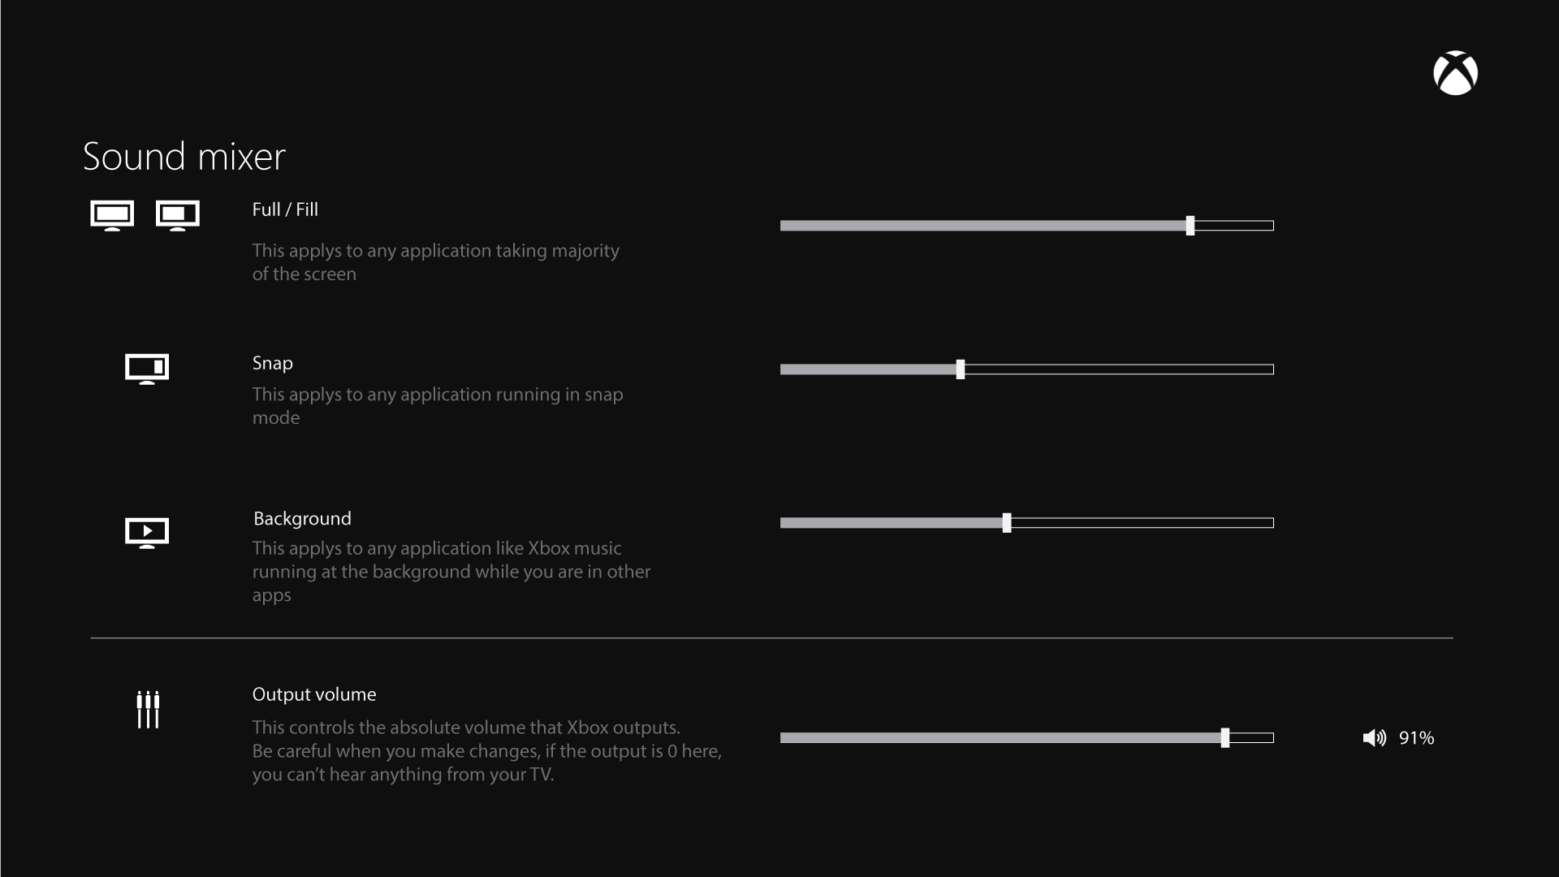
Task: Click the Background label
Action: [301, 518]
